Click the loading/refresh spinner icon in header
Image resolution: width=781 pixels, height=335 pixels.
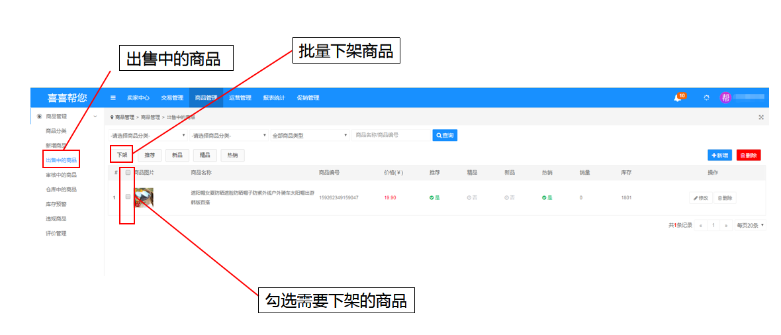click(706, 98)
